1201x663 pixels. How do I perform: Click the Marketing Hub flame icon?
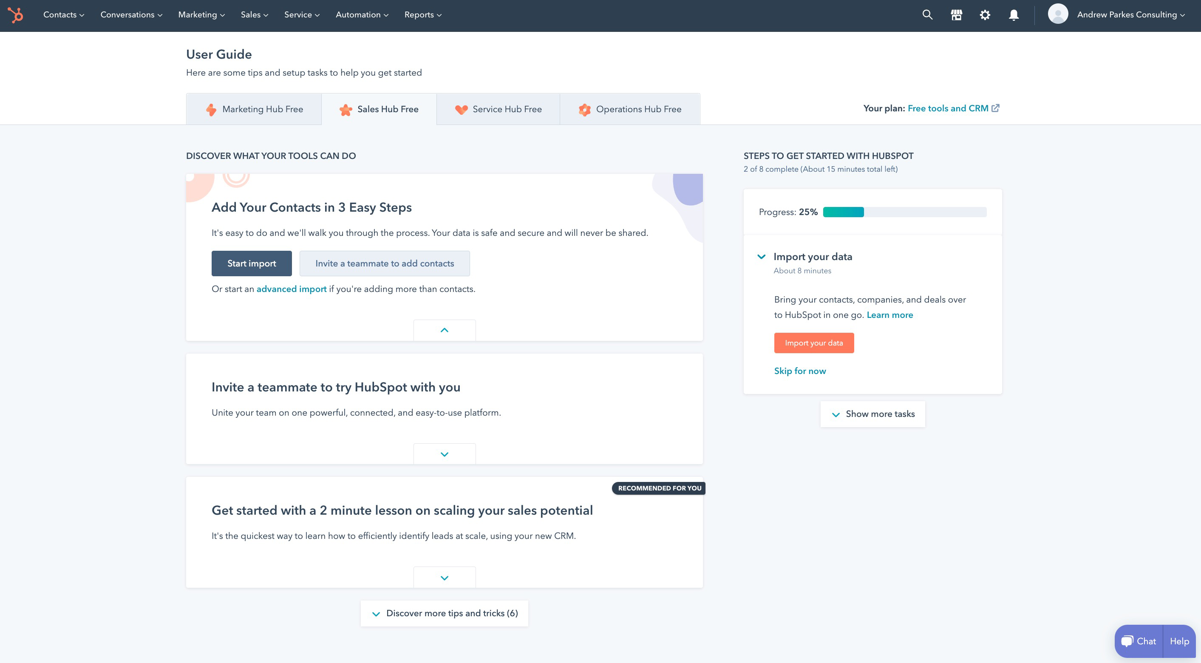point(211,110)
